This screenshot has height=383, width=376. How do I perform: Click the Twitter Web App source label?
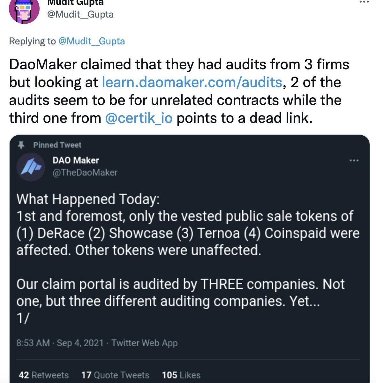144,343
